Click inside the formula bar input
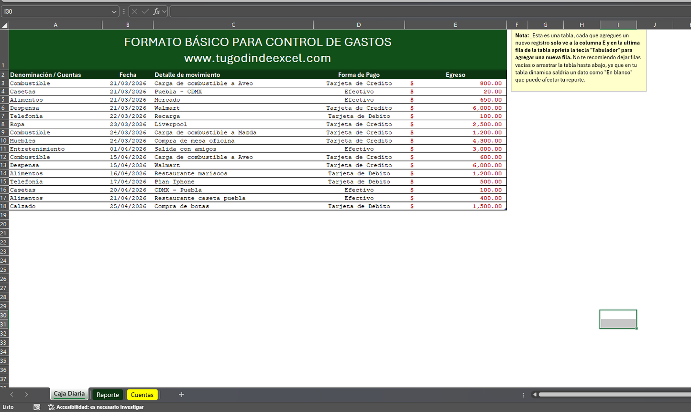 (429, 11)
